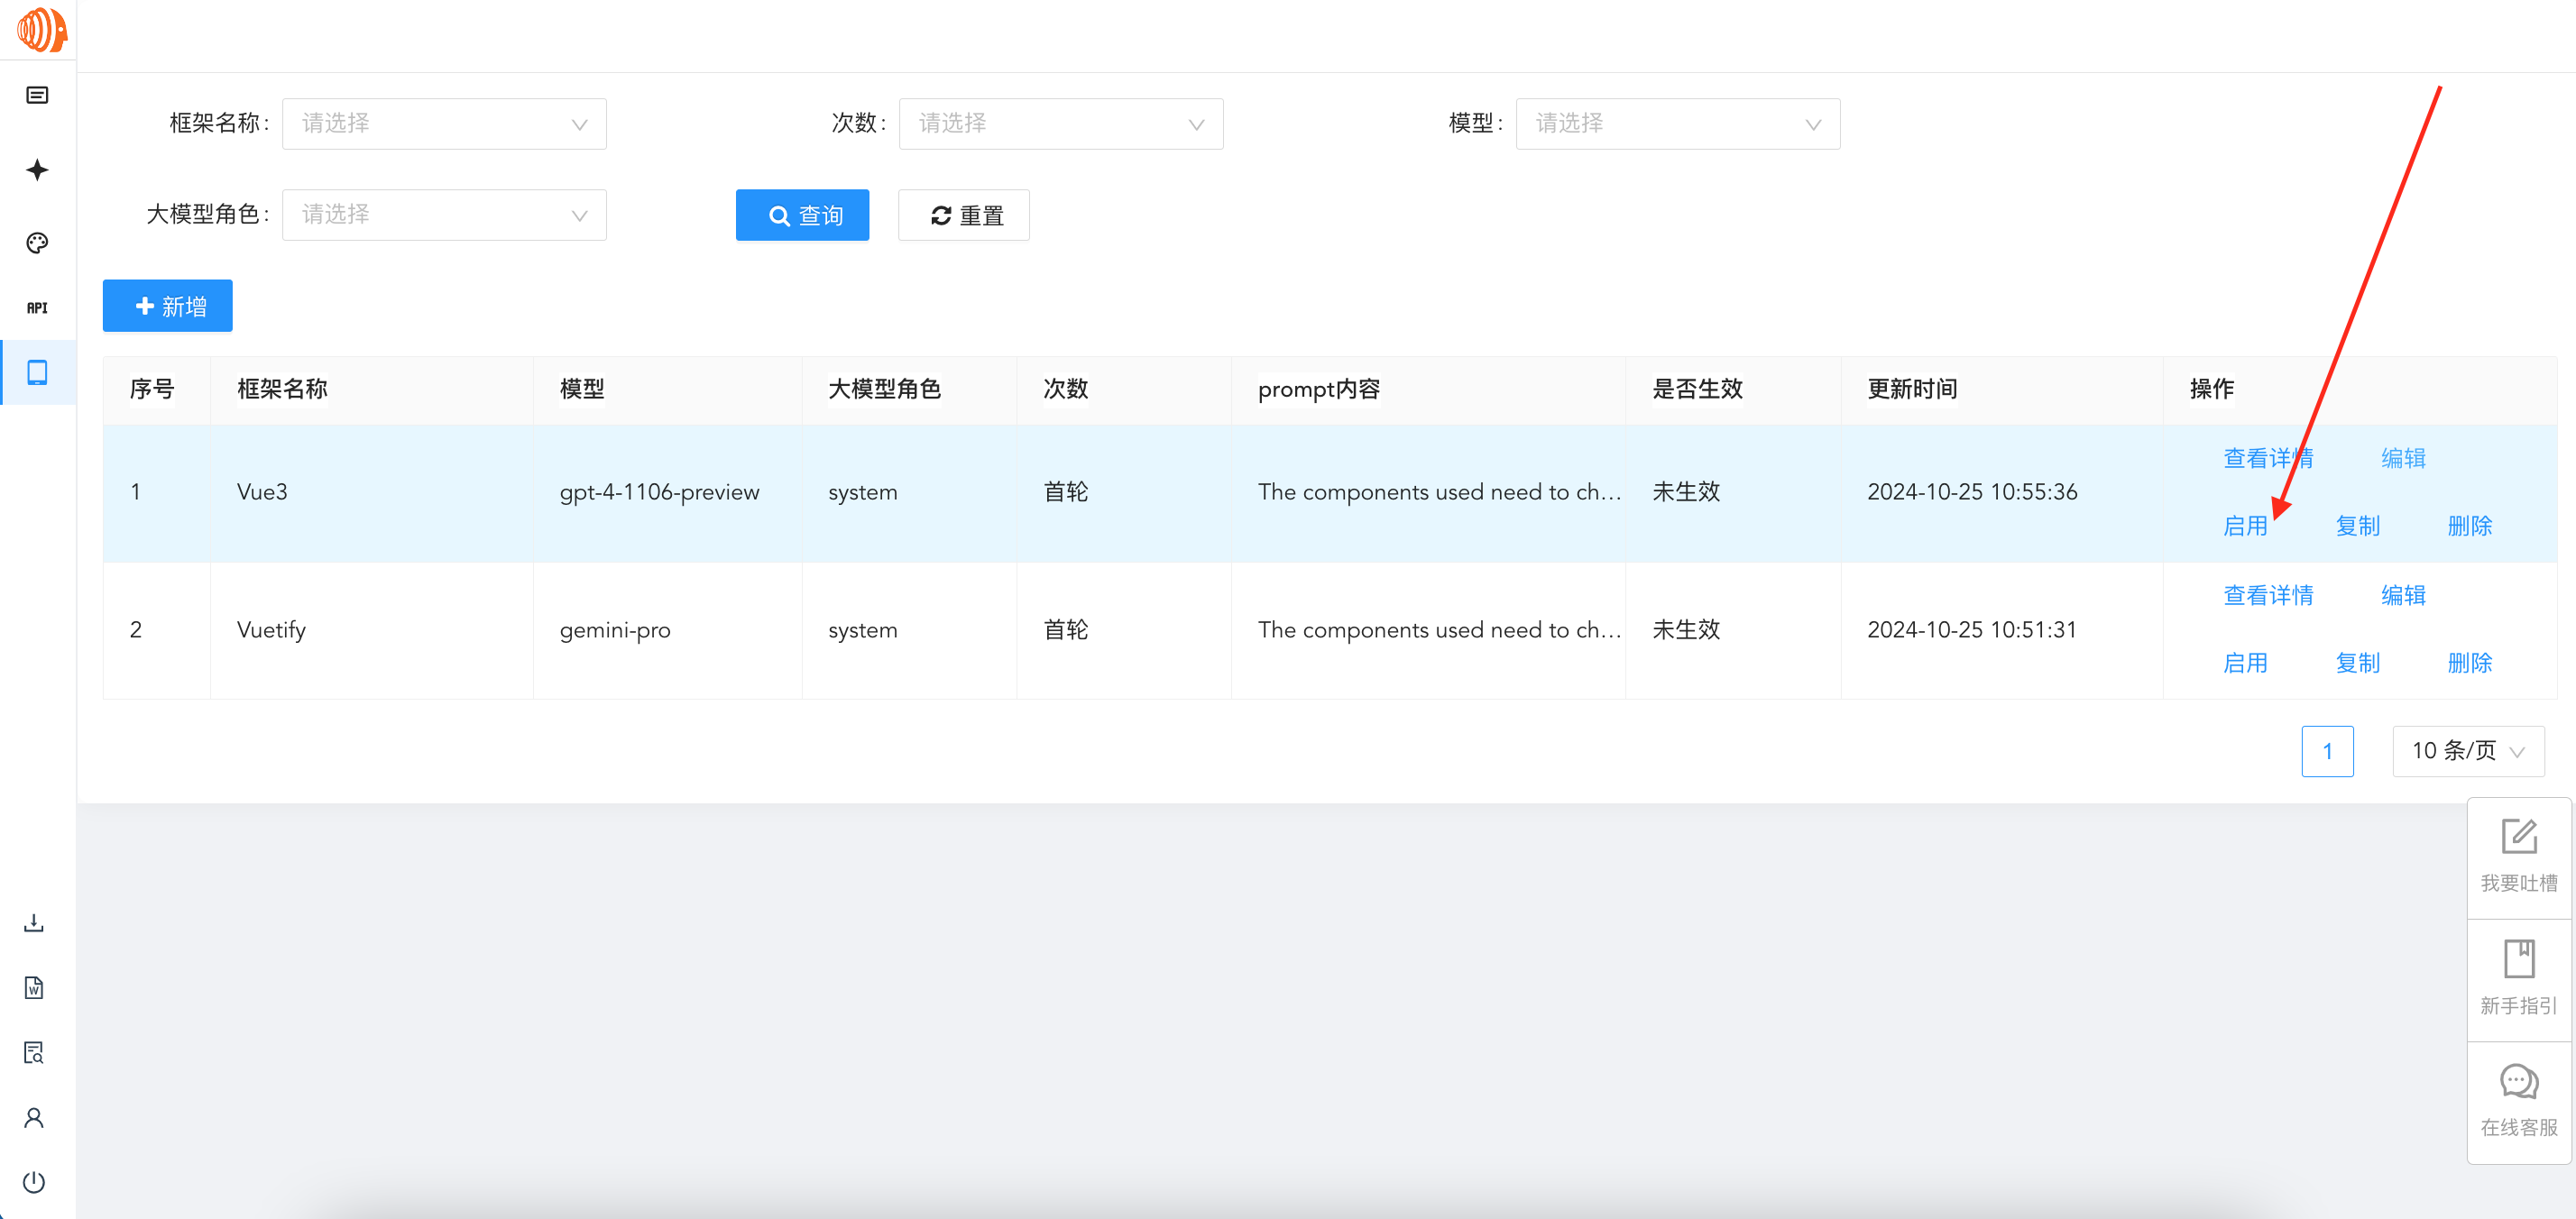This screenshot has width=2576, height=1219.
Task: Expand the 框架名称 dropdown
Action: coord(444,124)
